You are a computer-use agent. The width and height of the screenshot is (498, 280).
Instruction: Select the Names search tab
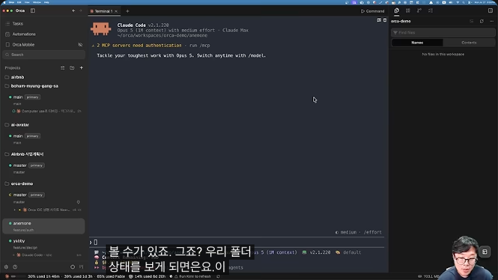click(x=418, y=43)
